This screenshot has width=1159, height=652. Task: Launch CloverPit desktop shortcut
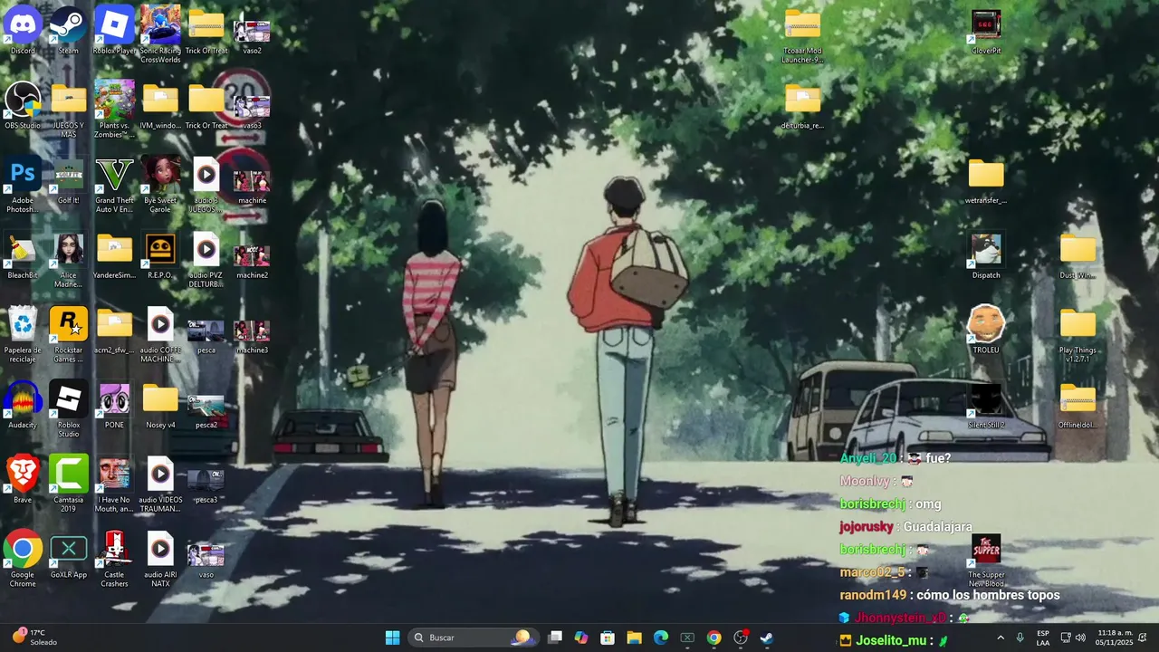click(986, 31)
